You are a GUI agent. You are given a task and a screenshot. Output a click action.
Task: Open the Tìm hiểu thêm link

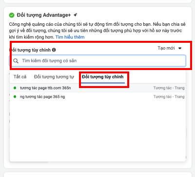(x=70, y=37)
